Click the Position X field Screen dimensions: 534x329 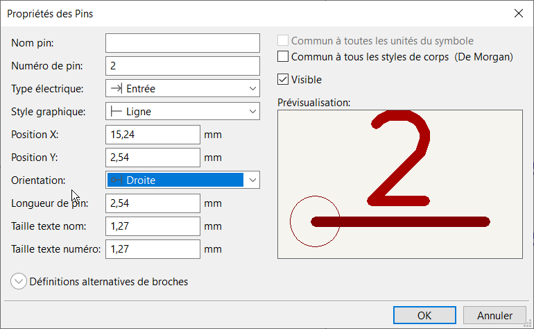click(x=153, y=134)
